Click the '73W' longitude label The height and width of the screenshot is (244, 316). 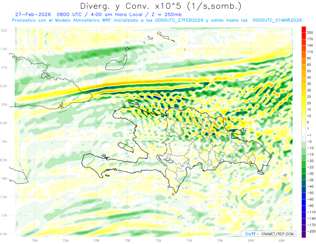[127, 240]
